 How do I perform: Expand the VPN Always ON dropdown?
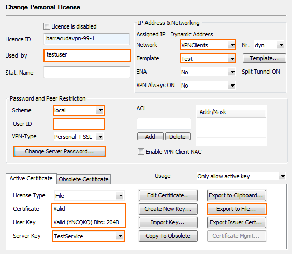click(x=208, y=86)
